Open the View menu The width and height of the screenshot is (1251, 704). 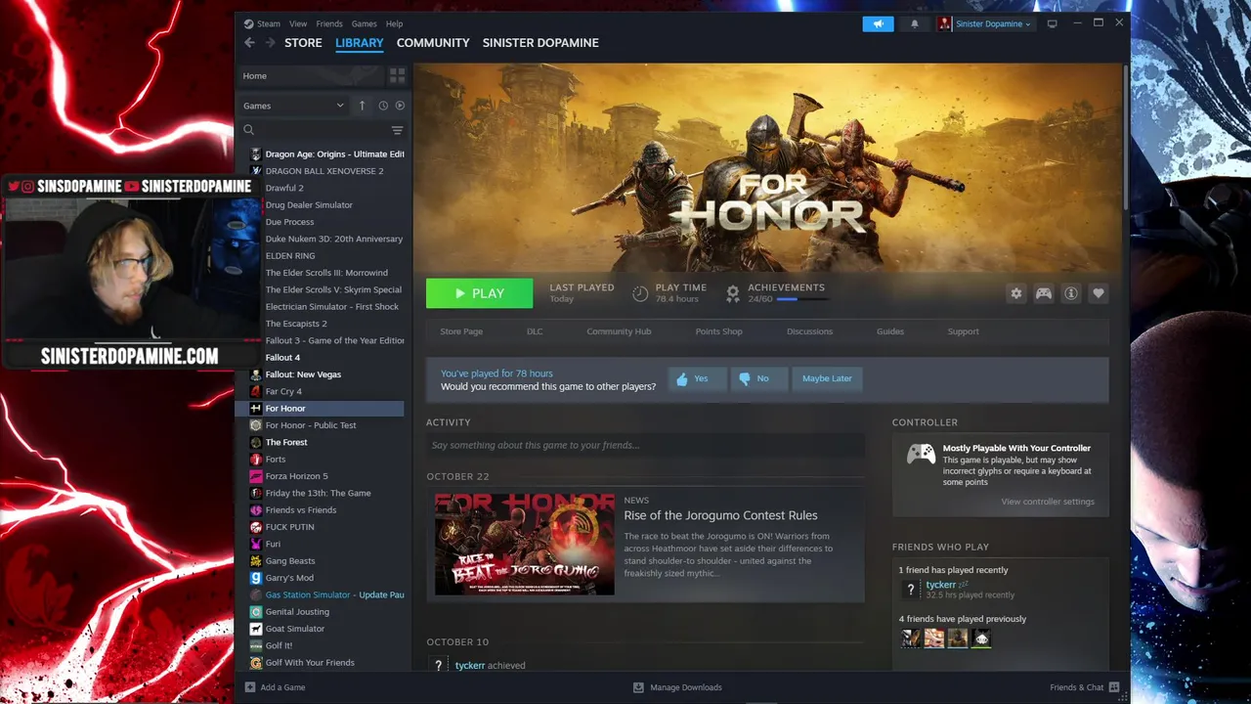pos(298,23)
